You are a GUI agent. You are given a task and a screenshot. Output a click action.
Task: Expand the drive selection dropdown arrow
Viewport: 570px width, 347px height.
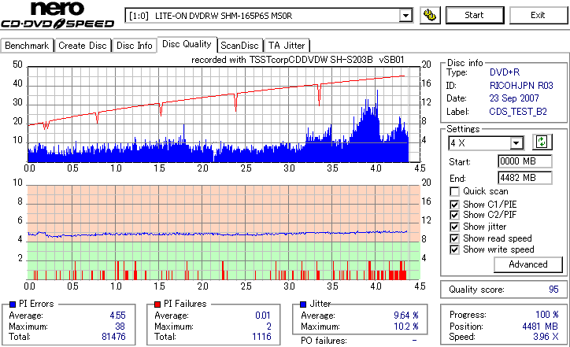pyautogui.click(x=405, y=16)
